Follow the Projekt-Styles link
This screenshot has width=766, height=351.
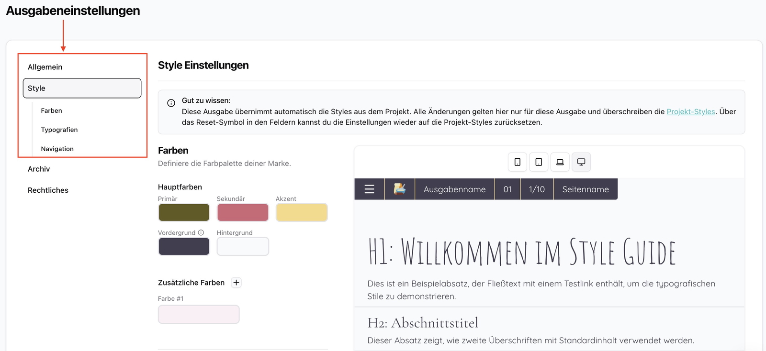pos(690,111)
